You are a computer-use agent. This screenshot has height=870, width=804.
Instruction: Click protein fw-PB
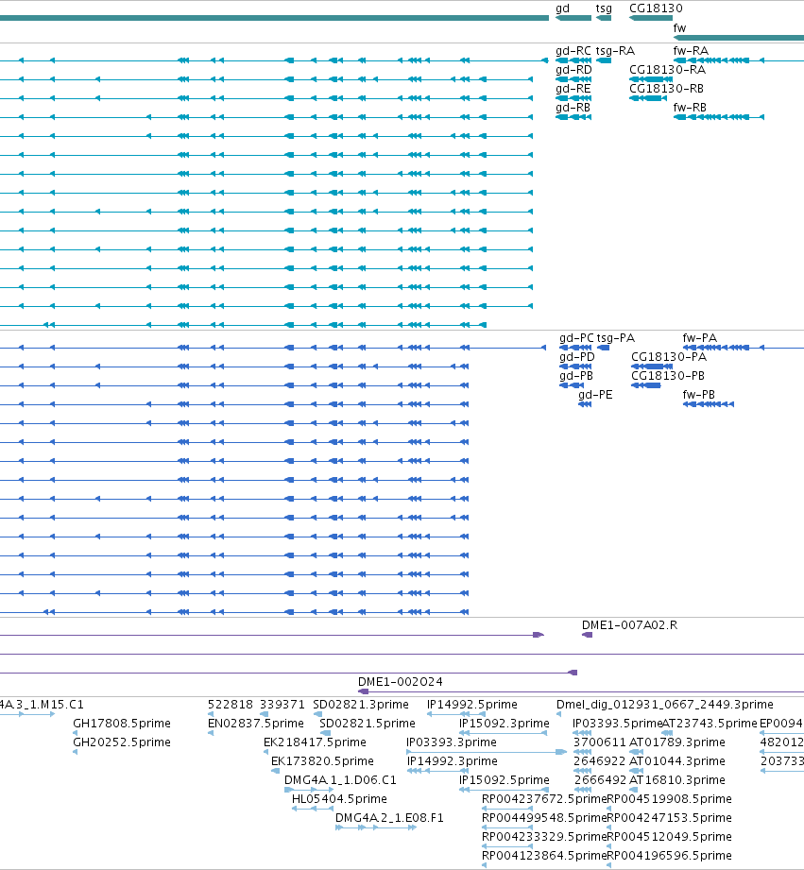point(698,395)
